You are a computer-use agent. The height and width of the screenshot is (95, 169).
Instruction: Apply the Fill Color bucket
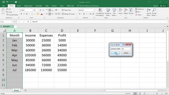(37, 14)
